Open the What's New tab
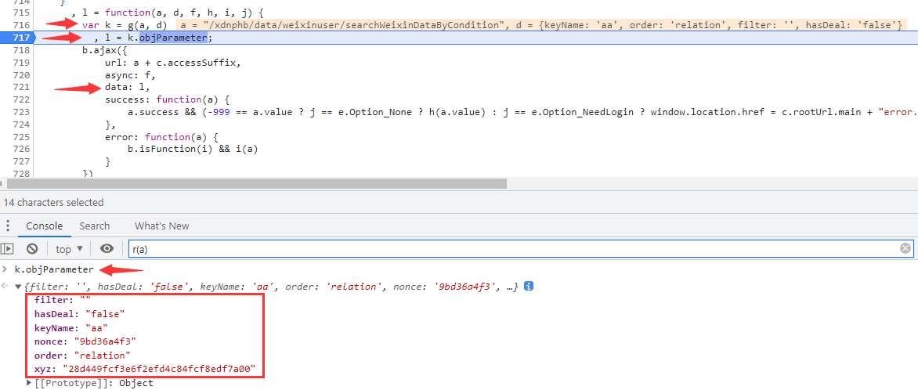 [161, 226]
